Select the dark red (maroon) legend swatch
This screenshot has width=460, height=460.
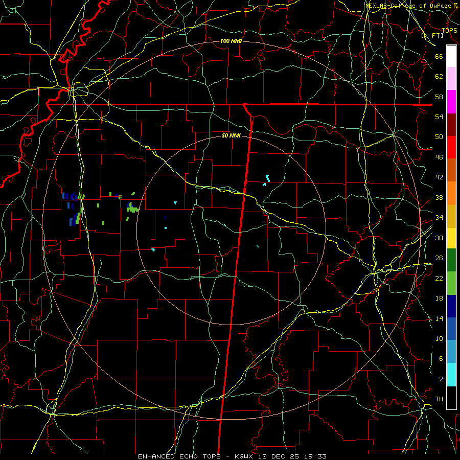(451, 125)
